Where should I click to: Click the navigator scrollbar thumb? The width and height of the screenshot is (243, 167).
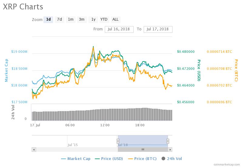click(143, 149)
